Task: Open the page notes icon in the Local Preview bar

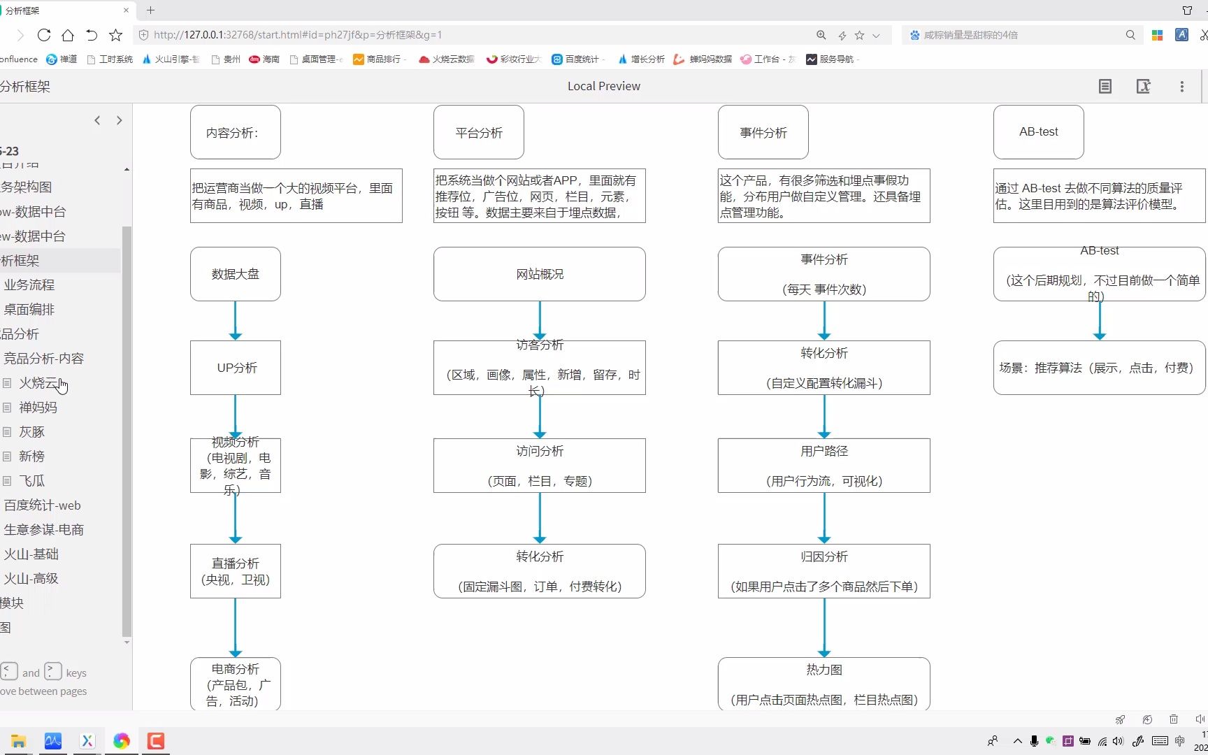Action: pos(1105,87)
